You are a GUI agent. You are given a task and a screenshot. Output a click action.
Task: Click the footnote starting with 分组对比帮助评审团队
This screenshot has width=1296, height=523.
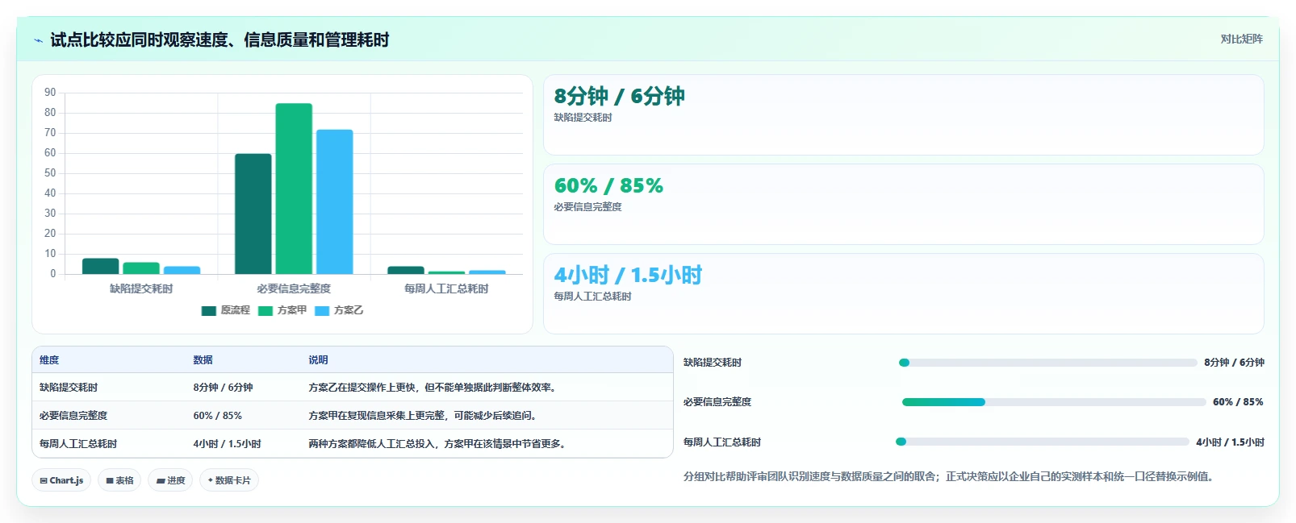coord(949,476)
